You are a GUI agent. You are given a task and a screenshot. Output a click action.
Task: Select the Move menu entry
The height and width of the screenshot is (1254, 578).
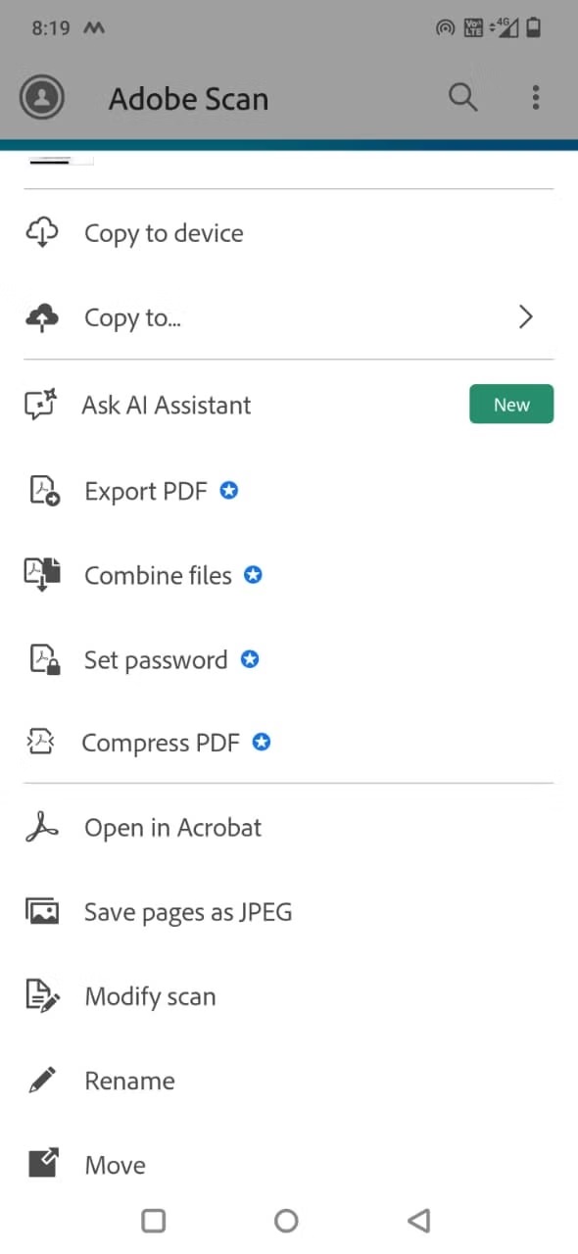pyautogui.click(x=289, y=1165)
